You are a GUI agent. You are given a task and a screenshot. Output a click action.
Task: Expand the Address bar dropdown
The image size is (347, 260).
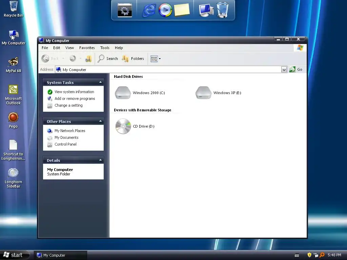[284, 70]
